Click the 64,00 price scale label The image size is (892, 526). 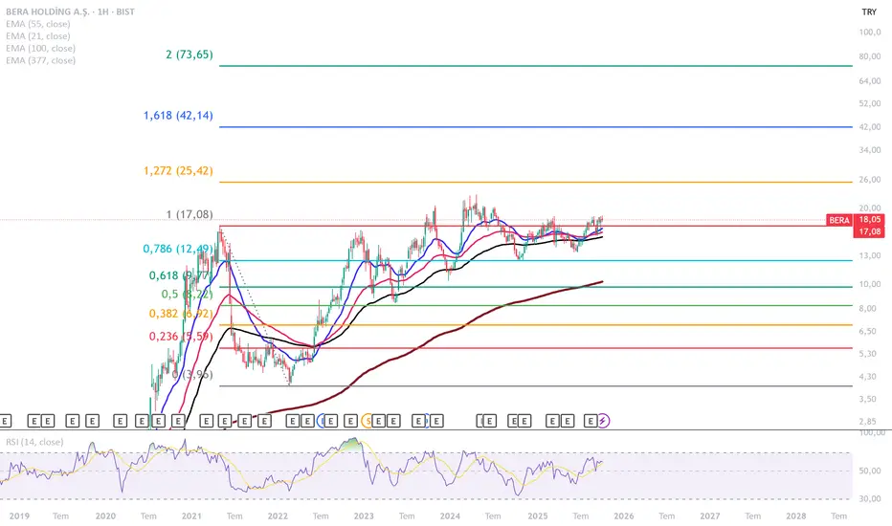coord(870,81)
